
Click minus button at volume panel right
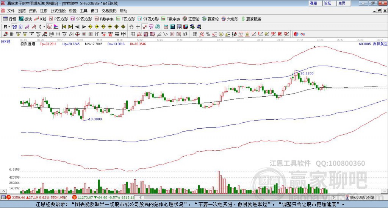384,191
